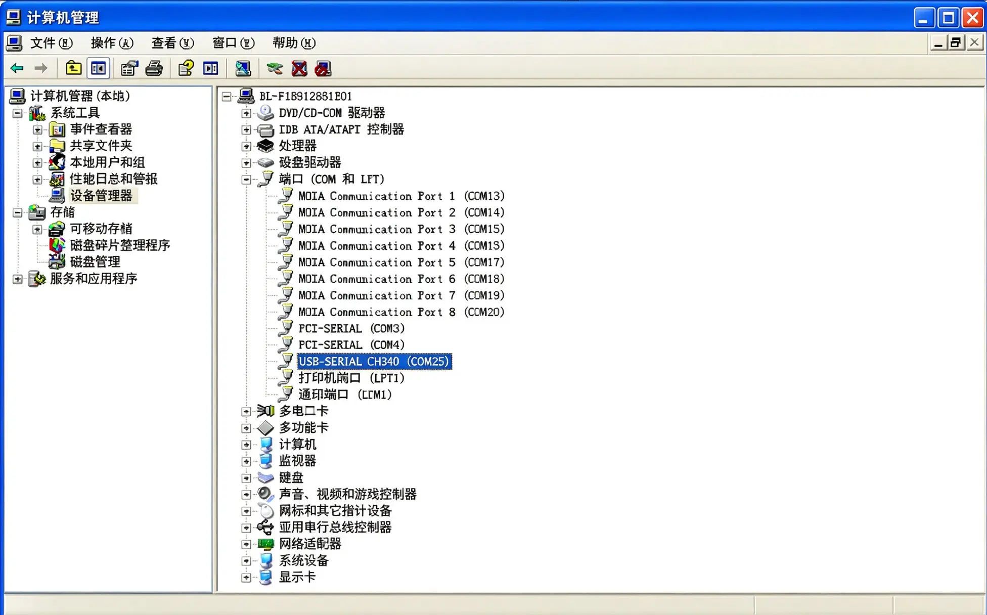Viewport: 987px width, 615px height.
Task: Select 磁盘管理 in the left tree
Action: point(95,262)
